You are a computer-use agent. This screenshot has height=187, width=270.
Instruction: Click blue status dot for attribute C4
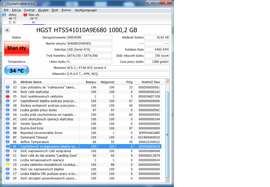click(8, 160)
